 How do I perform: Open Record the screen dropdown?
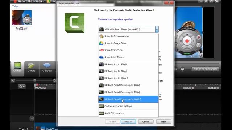click(29, 1)
